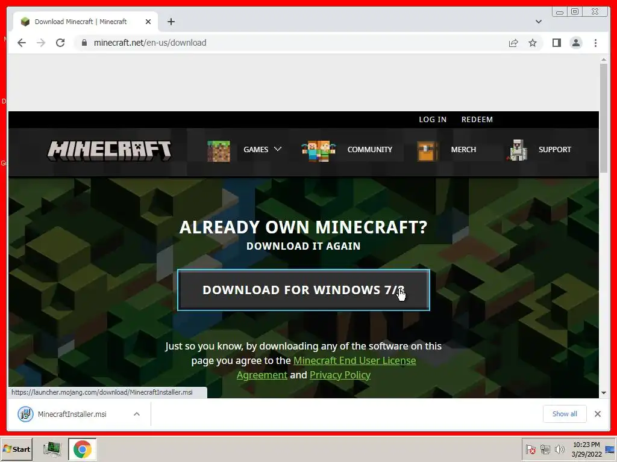Open the Chrome three-dot menu

595,43
